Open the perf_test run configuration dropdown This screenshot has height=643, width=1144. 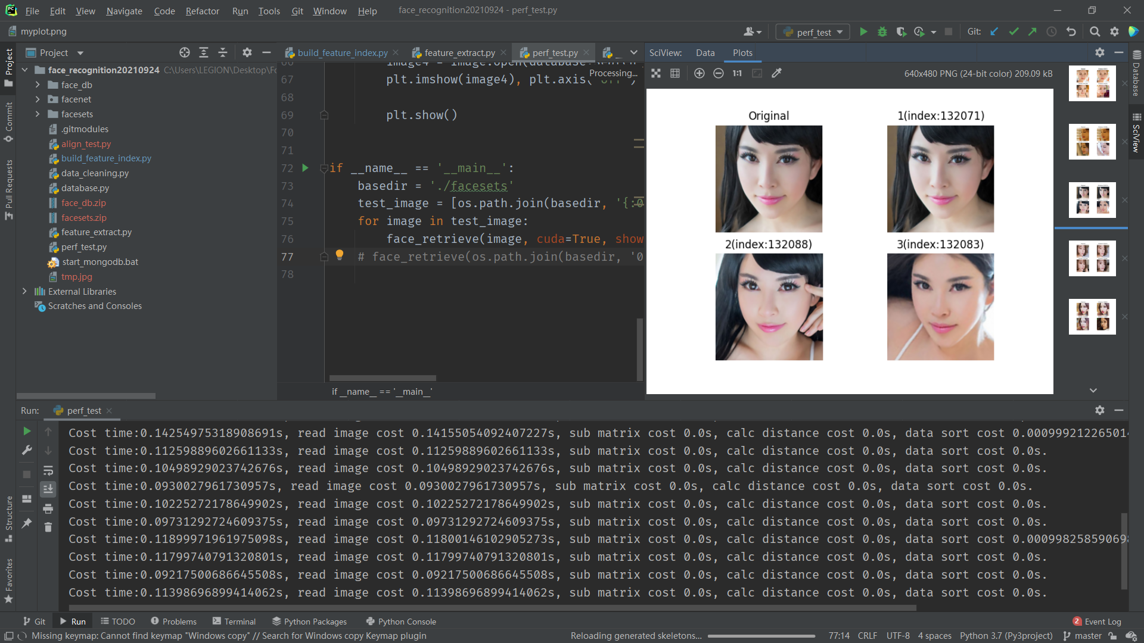point(813,32)
